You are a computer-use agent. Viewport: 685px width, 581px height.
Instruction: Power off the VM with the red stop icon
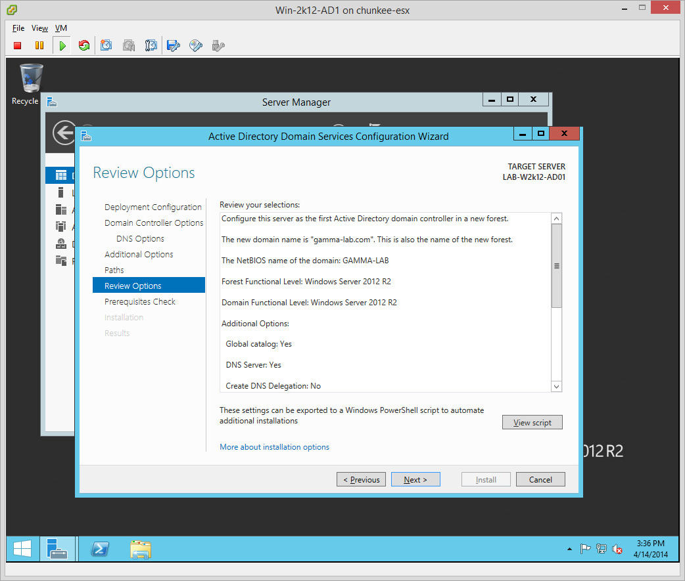18,45
